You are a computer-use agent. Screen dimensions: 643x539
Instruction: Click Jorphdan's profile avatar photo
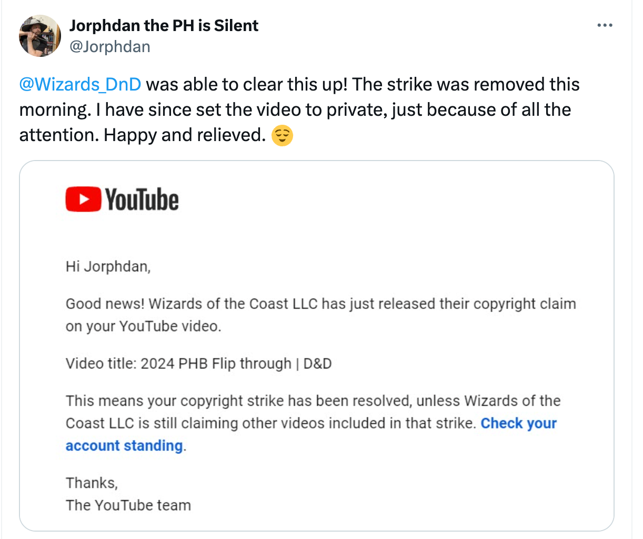[x=40, y=36]
